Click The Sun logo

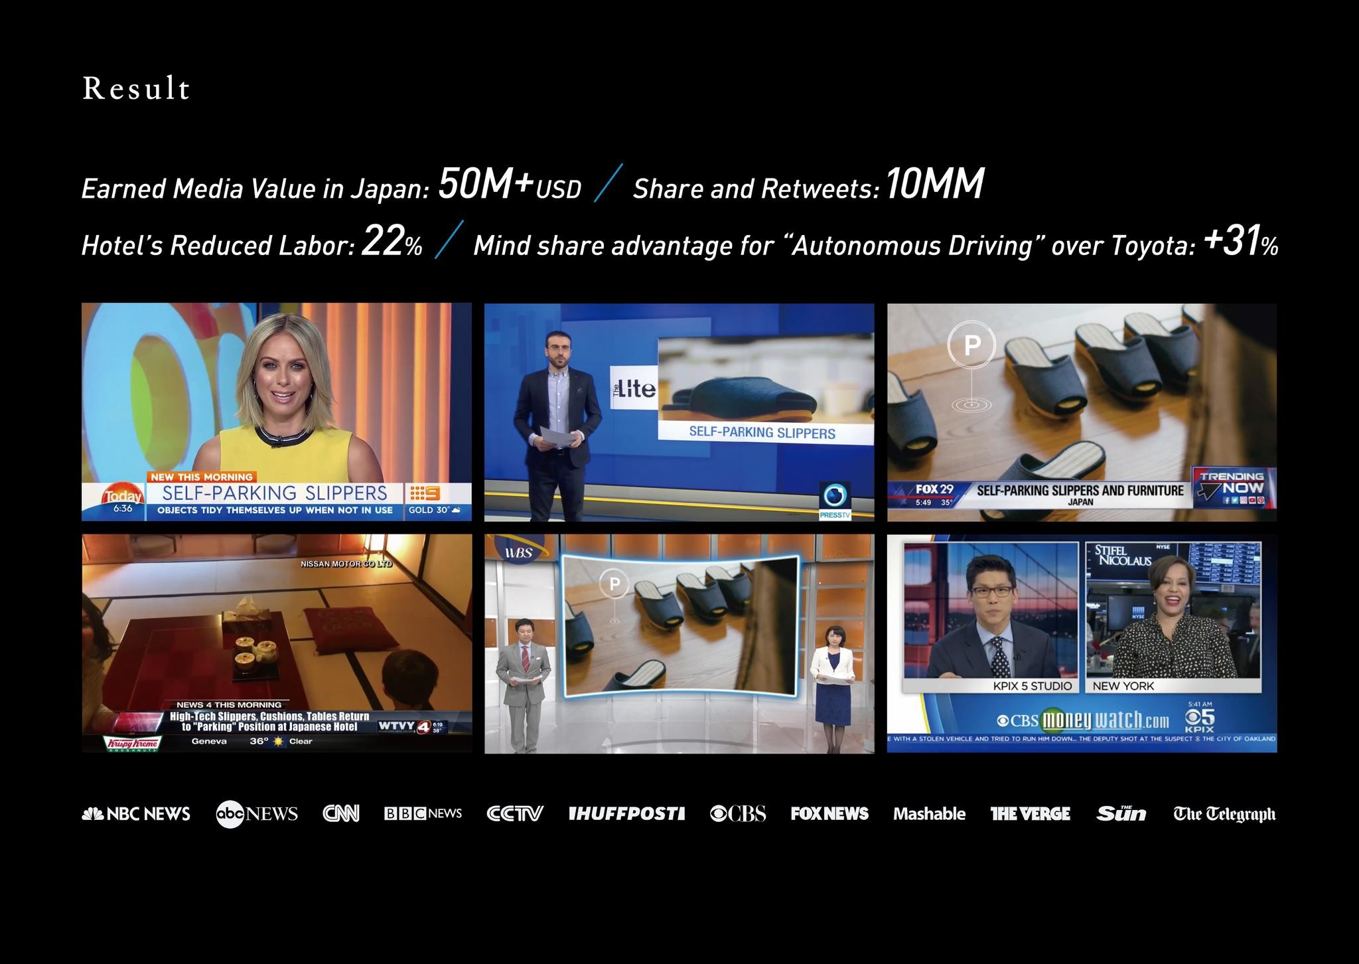[1121, 813]
